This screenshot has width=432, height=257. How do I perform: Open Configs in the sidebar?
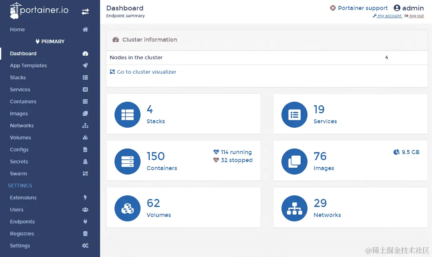pyautogui.click(x=19, y=150)
